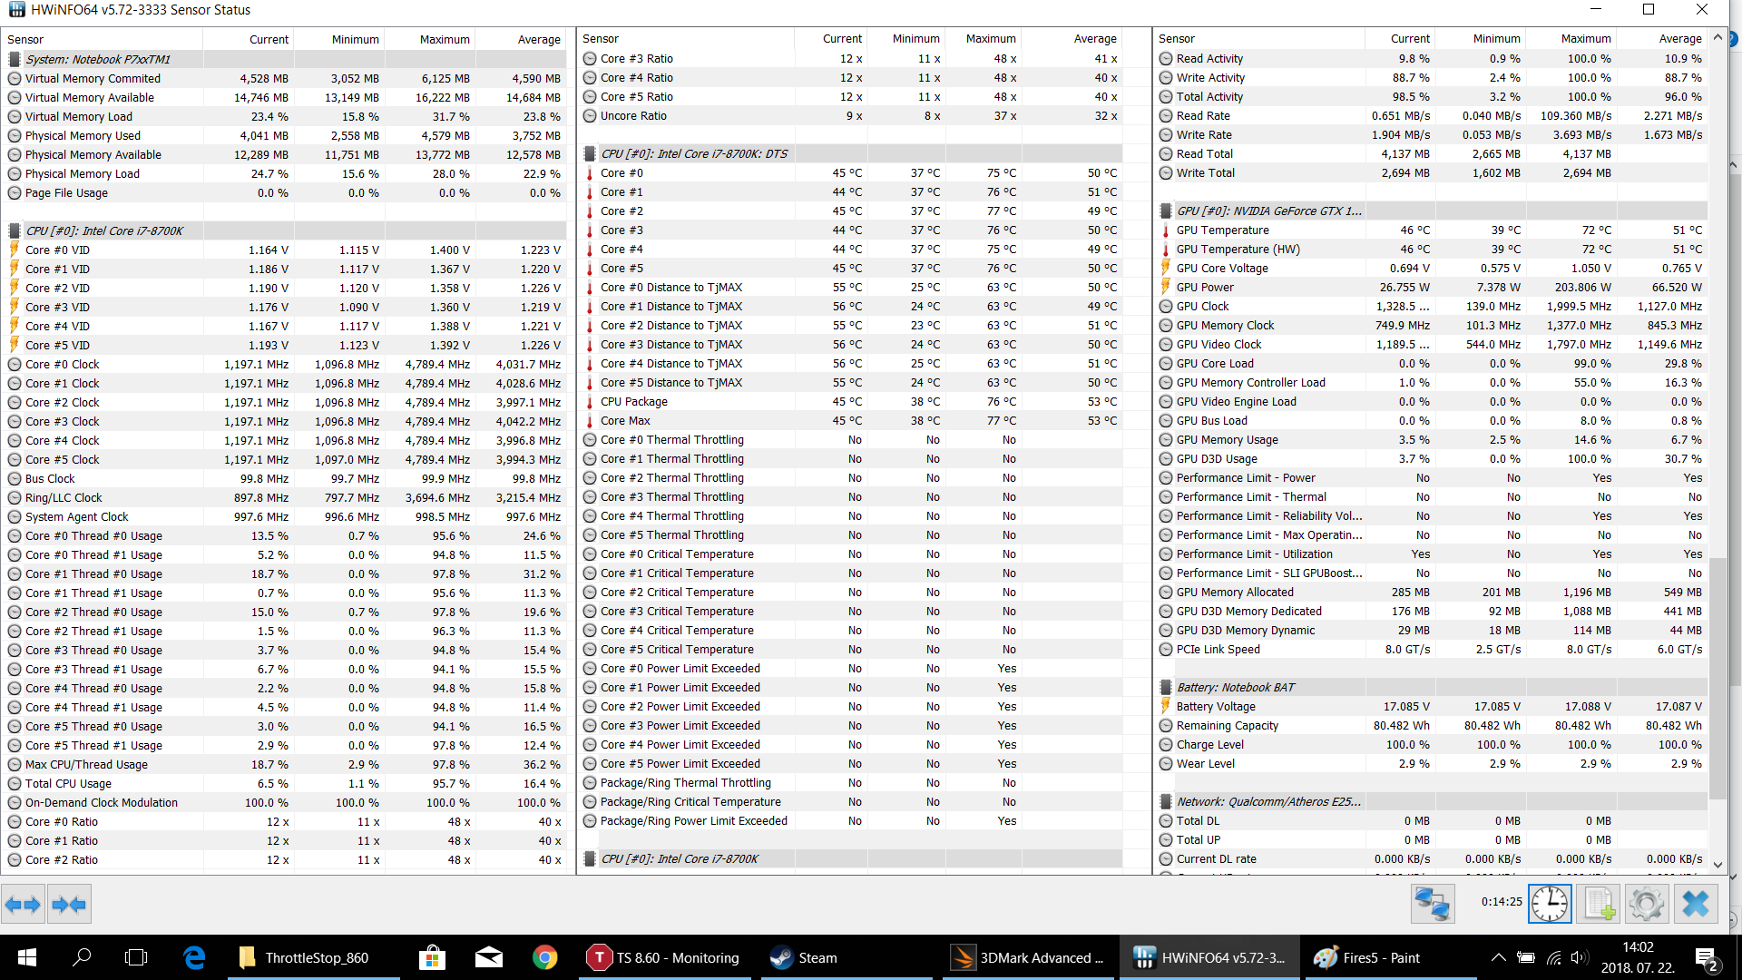Select the Current DL rate row
The width and height of the screenshot is (1742, 980).
1433,858
